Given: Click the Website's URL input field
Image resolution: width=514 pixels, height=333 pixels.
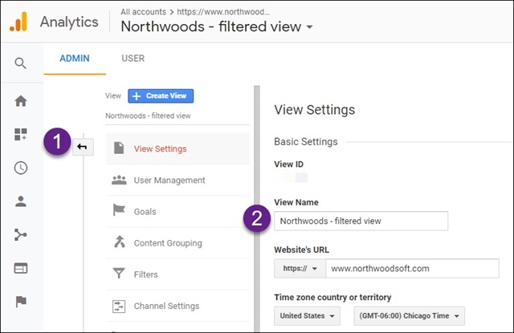Looking at the screenshot, I should tap(412, 269).
